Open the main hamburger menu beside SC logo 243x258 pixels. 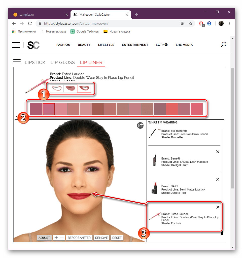coord(16,45)
